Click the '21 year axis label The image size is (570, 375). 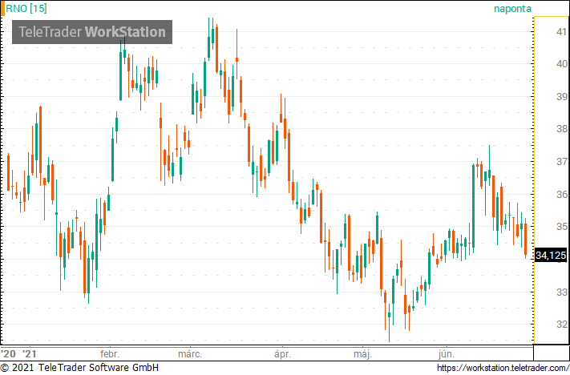[x=30, y=354]
